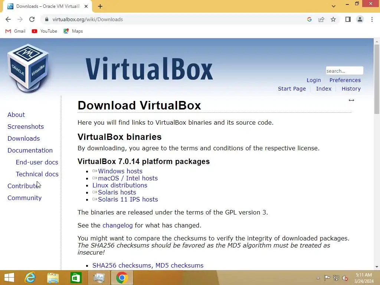The height and width of the screenshot is (285, 380).
Task: Open the Documentation sidebar link
Action: click(x=30, y=150)
